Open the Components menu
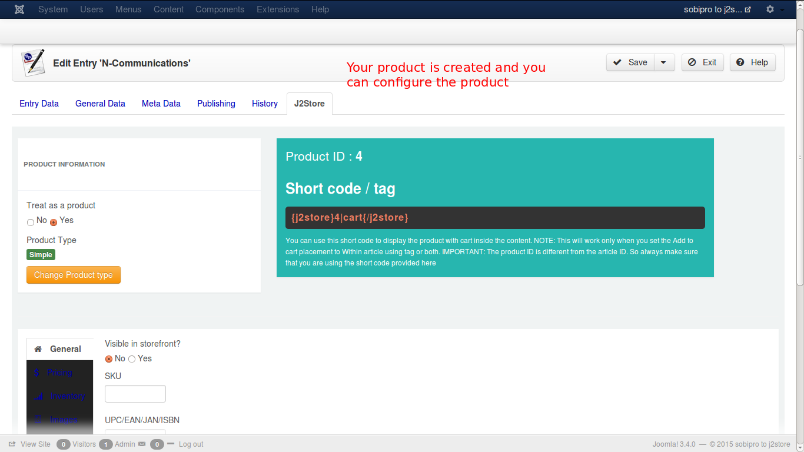Viewport: 804px width, 452px height. (x=220, y=9)
